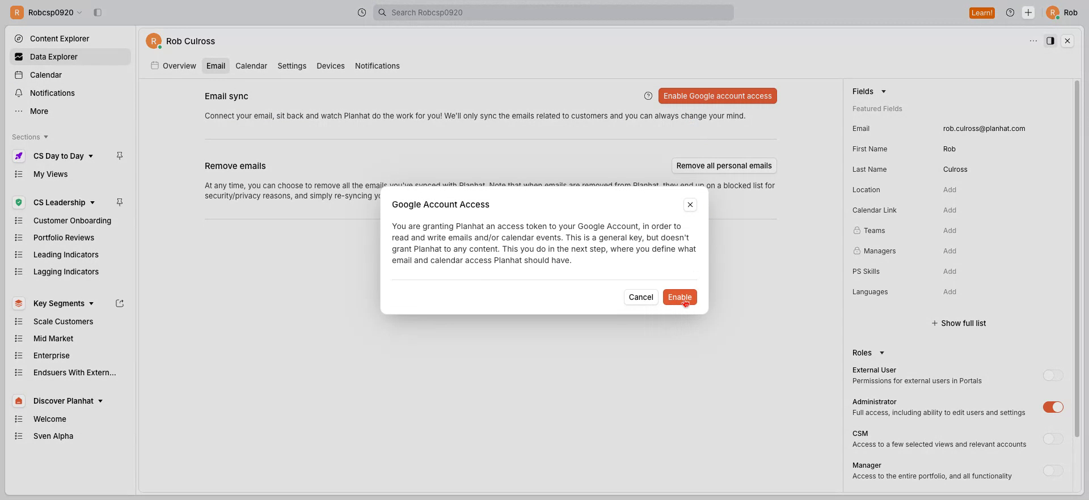
Task: Toggle the sidebar collapse icon
Action: (98, 12)
